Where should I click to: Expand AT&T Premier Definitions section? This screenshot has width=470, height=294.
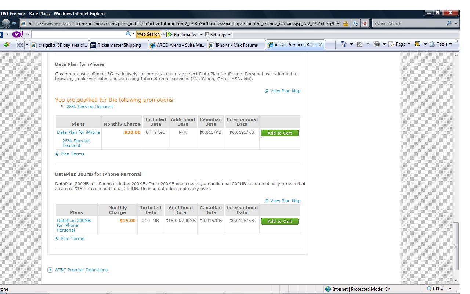coord(50,270)
